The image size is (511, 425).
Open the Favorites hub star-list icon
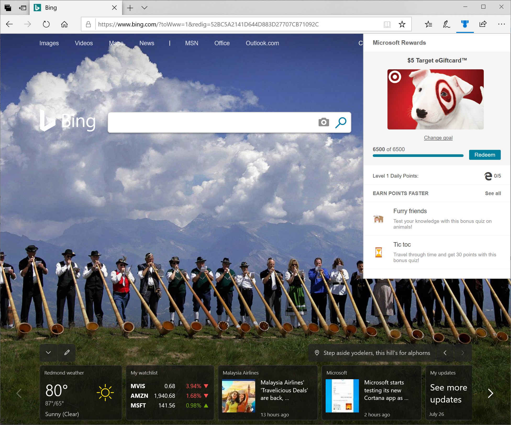point(428,24)
